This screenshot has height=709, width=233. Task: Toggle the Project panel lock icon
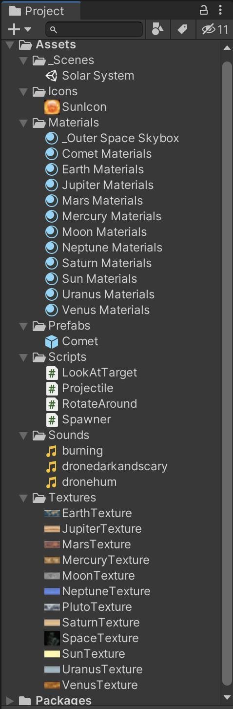204,10
